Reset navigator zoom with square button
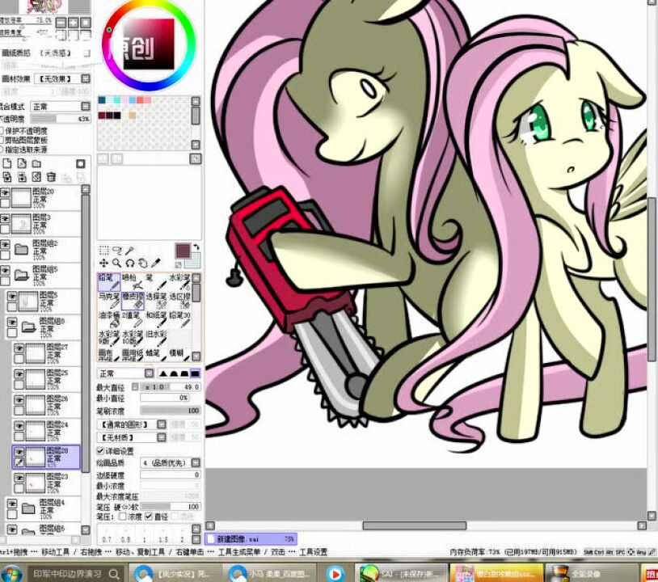The width and height of the screenshot is (658, 582). tap(86, 23)
